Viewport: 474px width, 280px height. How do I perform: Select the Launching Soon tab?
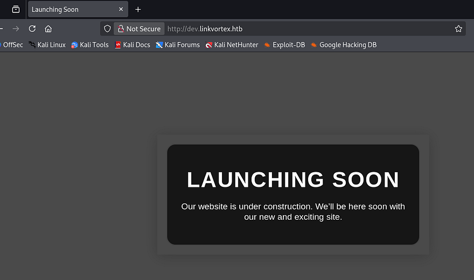70,10
